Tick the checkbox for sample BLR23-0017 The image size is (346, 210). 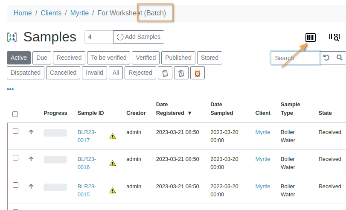[x=15, y=131]
